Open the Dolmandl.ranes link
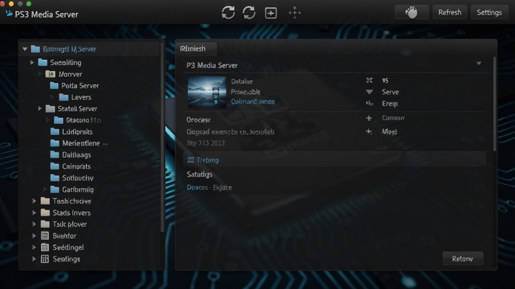The image size is (515, 289). coord(253,101)
